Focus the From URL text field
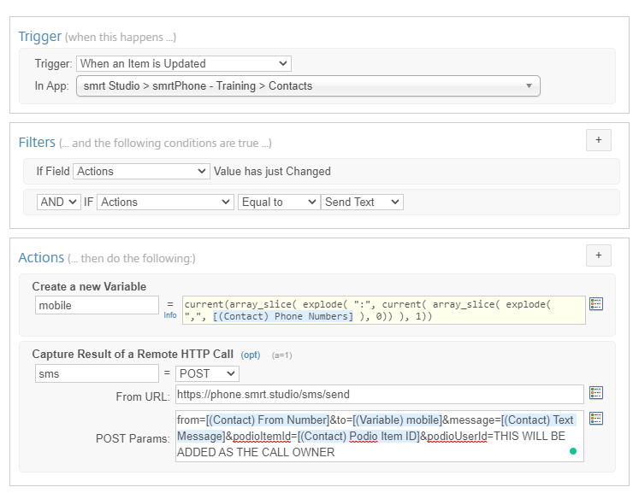Image resolution: width=639 pixels, height=493 pixels. (379, 394)
